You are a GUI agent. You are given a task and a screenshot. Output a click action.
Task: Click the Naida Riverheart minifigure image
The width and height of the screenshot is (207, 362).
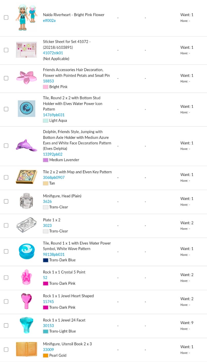coord(26,17)
